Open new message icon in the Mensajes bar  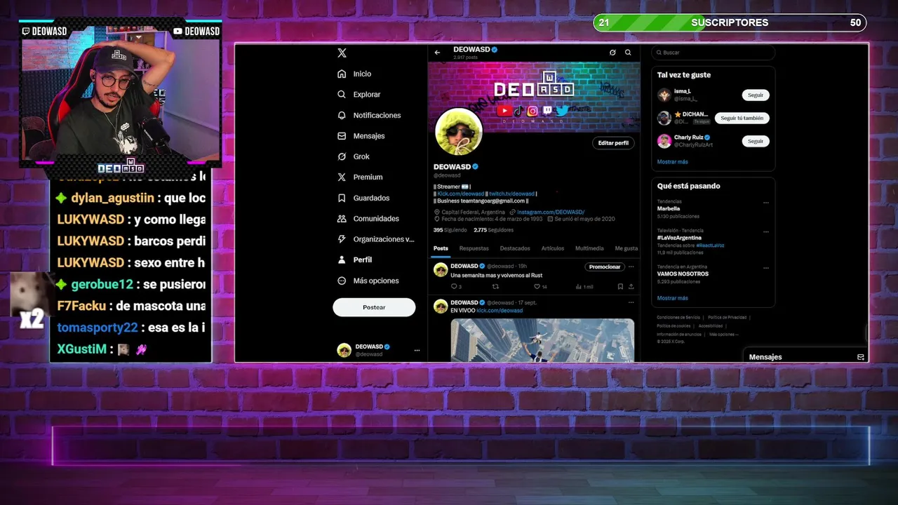pyautogui.click(x=861, y=357)
